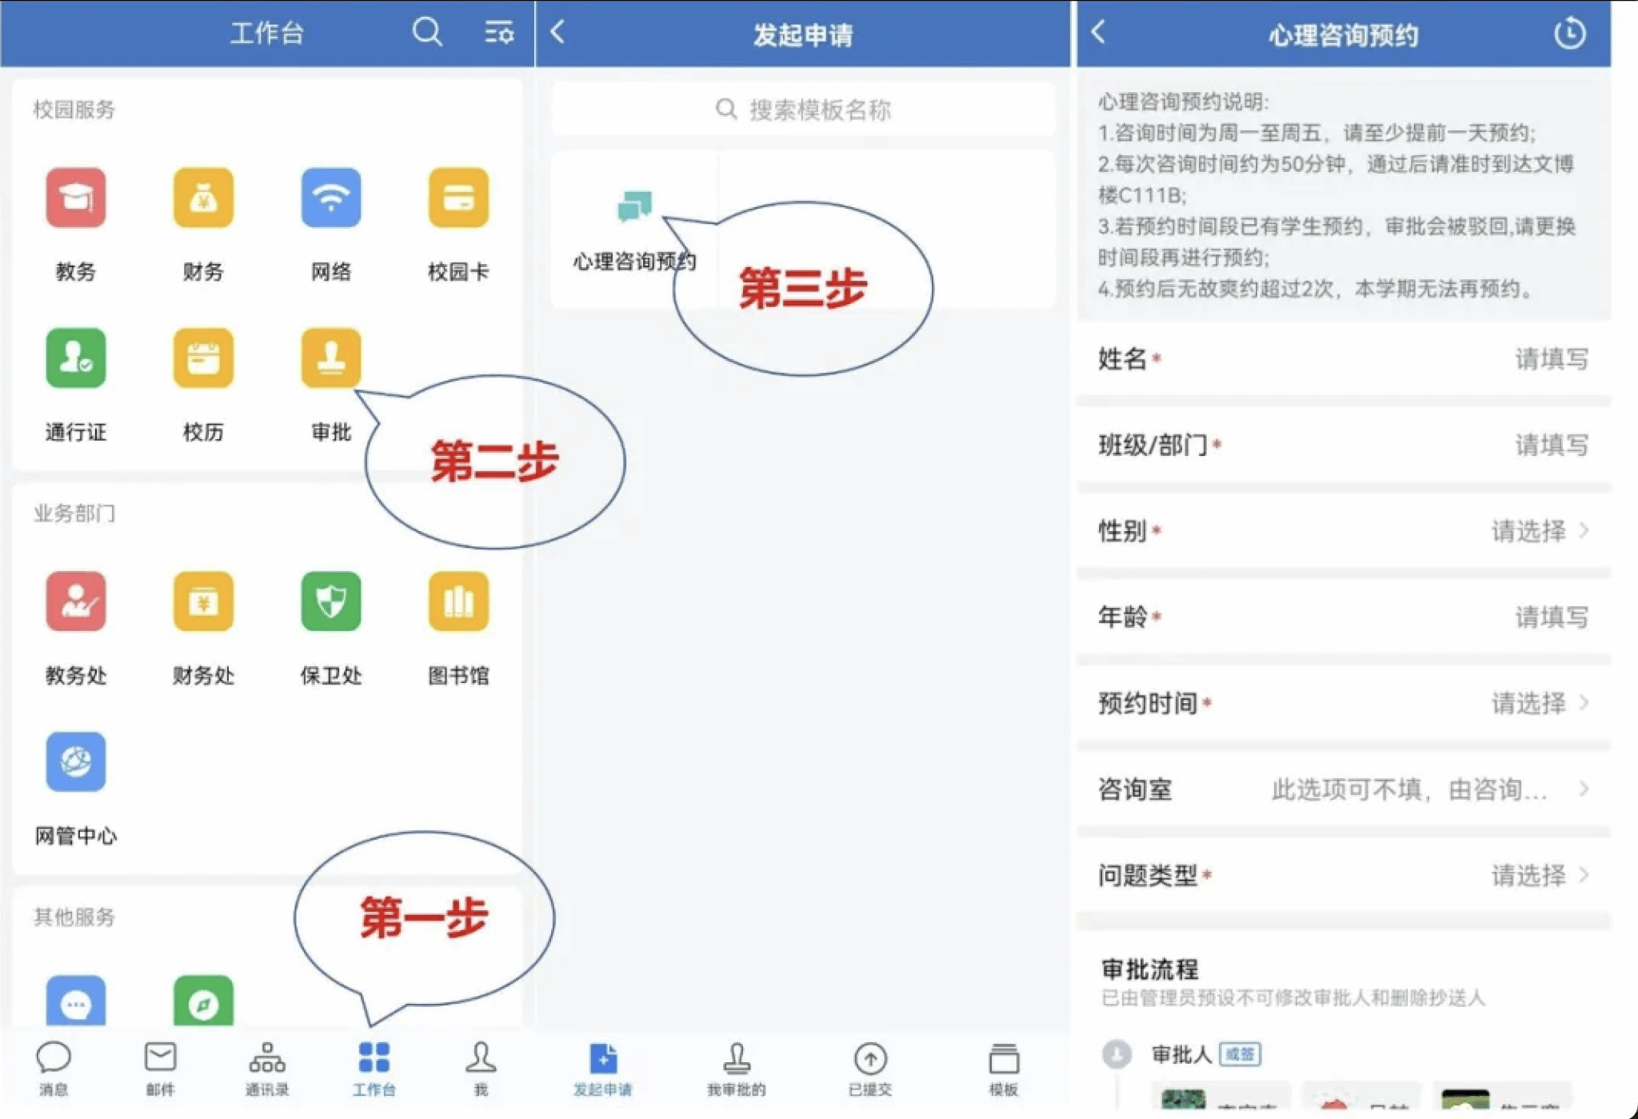
Task: Tap the 网络 Wi-Fi service icon
Action: point(331,198)
